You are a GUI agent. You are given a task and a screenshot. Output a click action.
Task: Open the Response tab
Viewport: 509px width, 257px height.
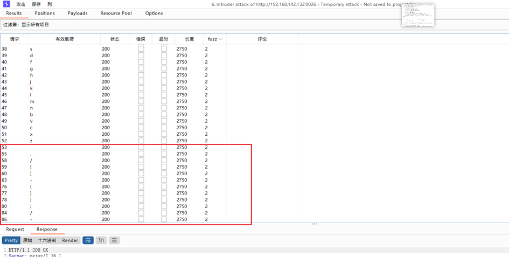(47, 230)
